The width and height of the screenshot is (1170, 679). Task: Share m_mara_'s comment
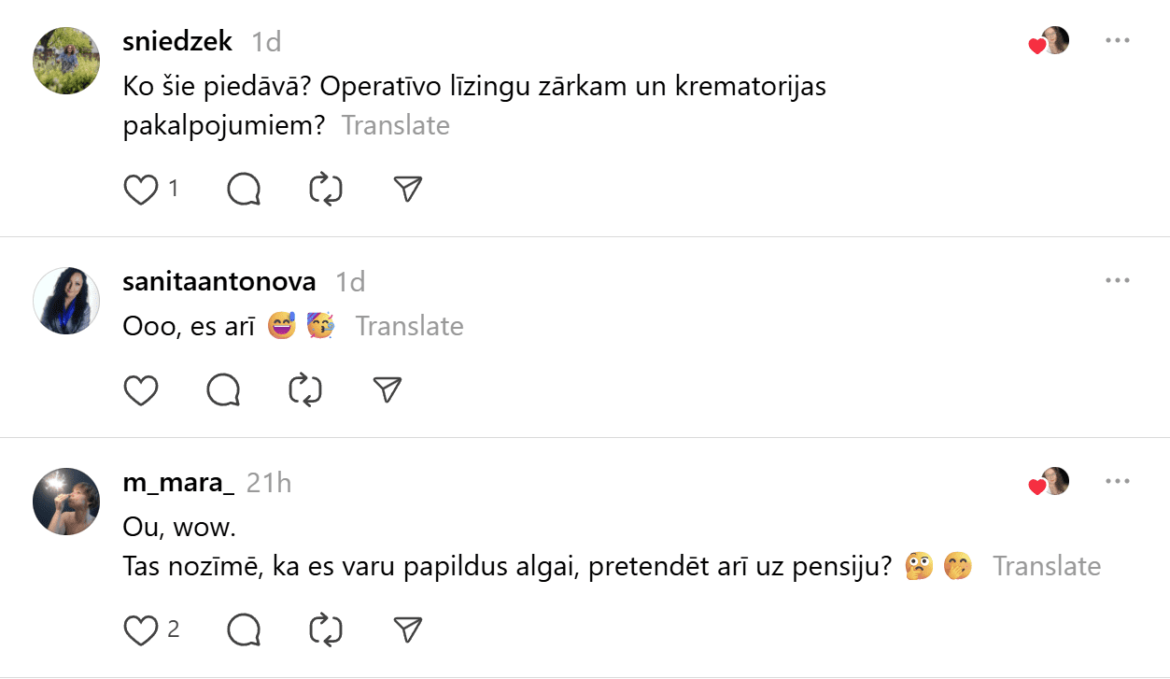[408, 630]
